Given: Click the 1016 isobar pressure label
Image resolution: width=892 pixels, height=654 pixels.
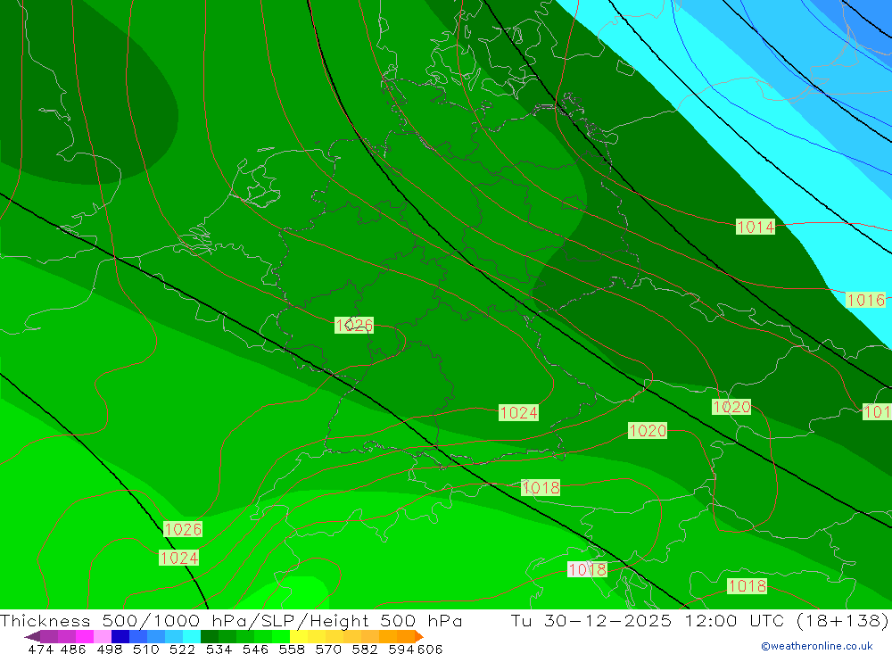Looking at the screenshot, I should (866, 300).
